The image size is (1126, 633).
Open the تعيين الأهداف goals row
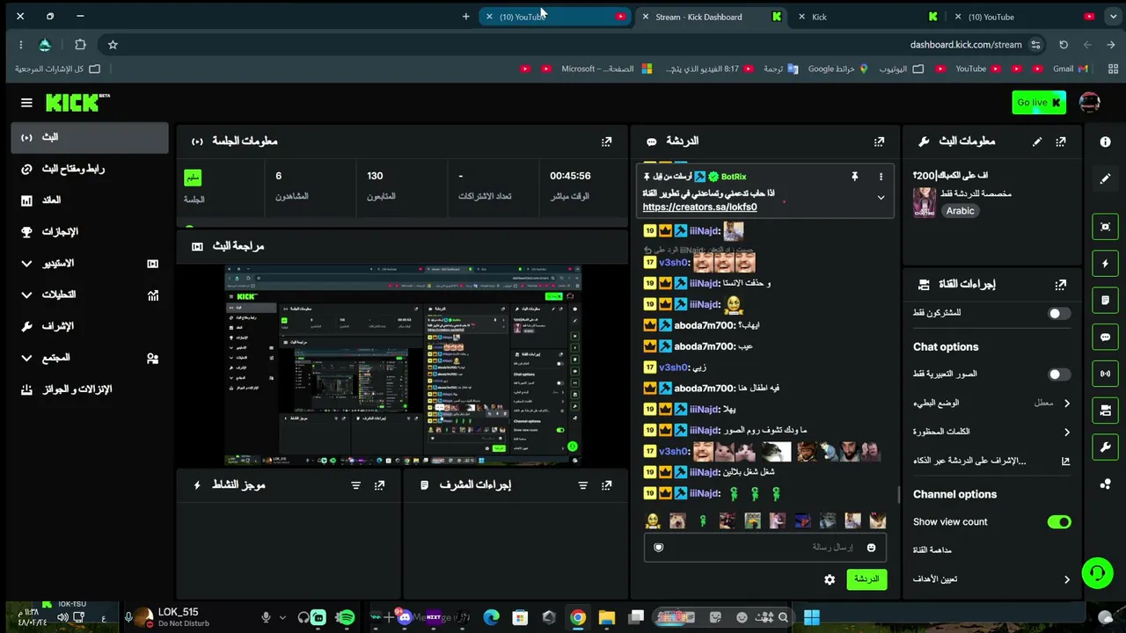[991, 579]
